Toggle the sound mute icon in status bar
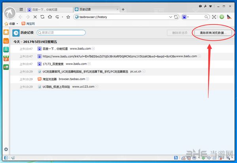The height and width of the screenshot is (163, 237). coord(13,158)
